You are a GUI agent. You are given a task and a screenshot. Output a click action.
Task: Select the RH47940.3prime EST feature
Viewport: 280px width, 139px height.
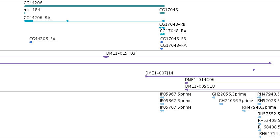pos(244,111)
